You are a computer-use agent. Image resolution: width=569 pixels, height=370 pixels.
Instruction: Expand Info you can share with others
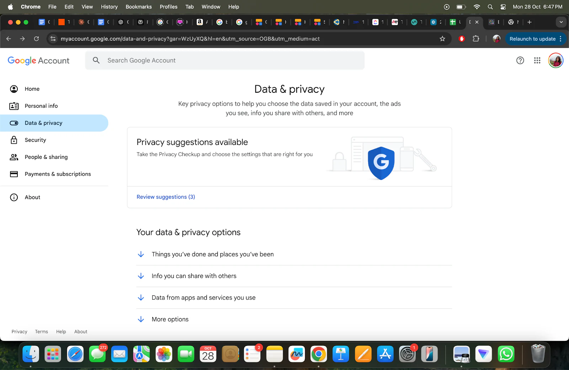click(294, 276)
